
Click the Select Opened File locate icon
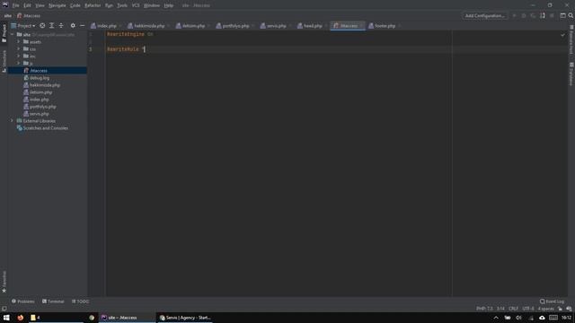coord(42,26)
